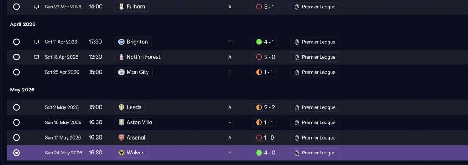Viewport: 468px width, 165px height.
Task: Click the Nott'm Forest badge icon
Action: coord(121,57)
